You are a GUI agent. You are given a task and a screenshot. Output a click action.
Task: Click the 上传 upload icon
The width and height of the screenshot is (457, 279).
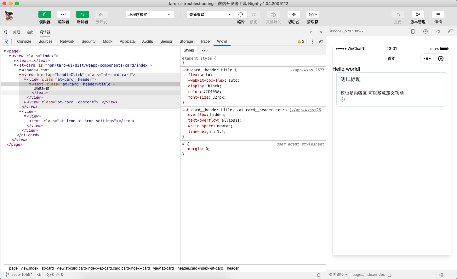[398, 14]
